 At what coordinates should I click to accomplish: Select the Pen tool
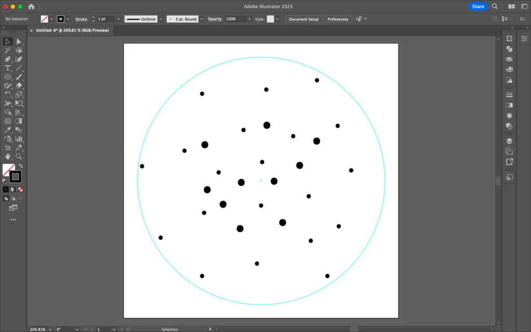(8, 59)
